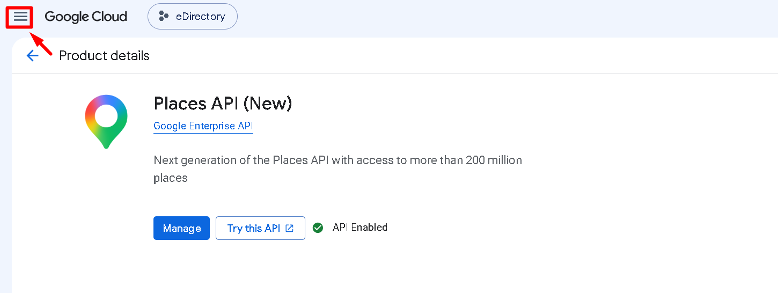Click the project dots icon beside eDirectory
This screenshot has height=293, width=778.
click(x=164, y=17)
